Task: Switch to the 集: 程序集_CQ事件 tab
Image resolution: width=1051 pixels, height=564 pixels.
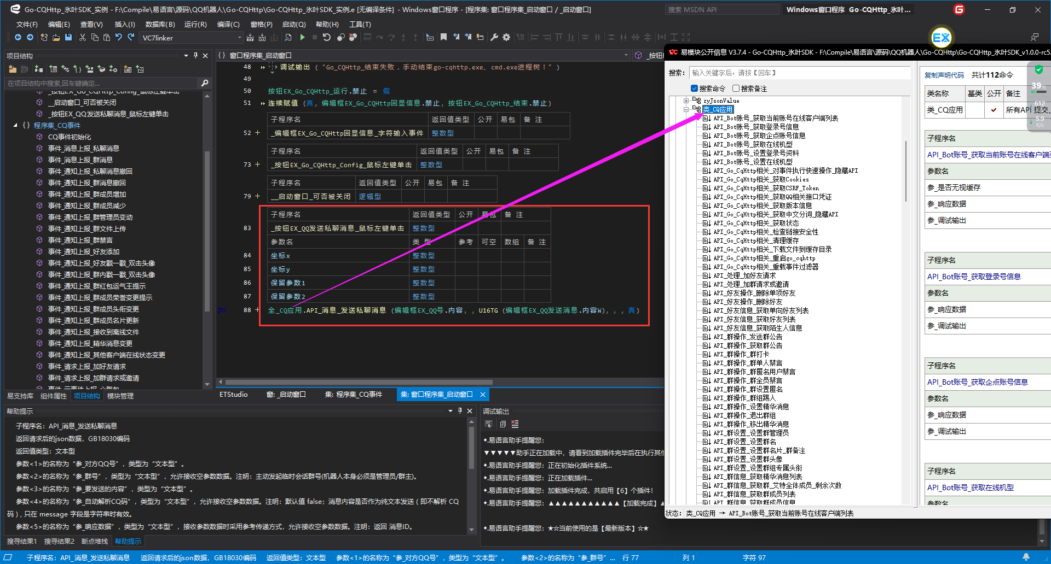Action: (353, 394)
